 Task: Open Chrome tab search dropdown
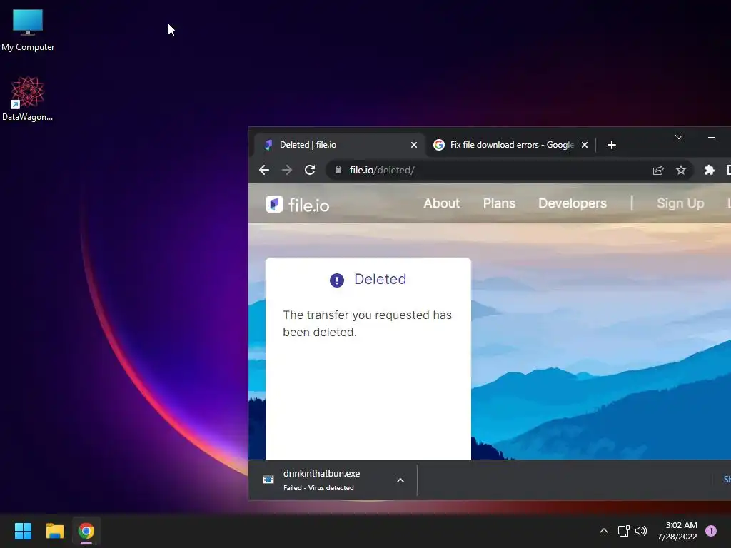679,137
